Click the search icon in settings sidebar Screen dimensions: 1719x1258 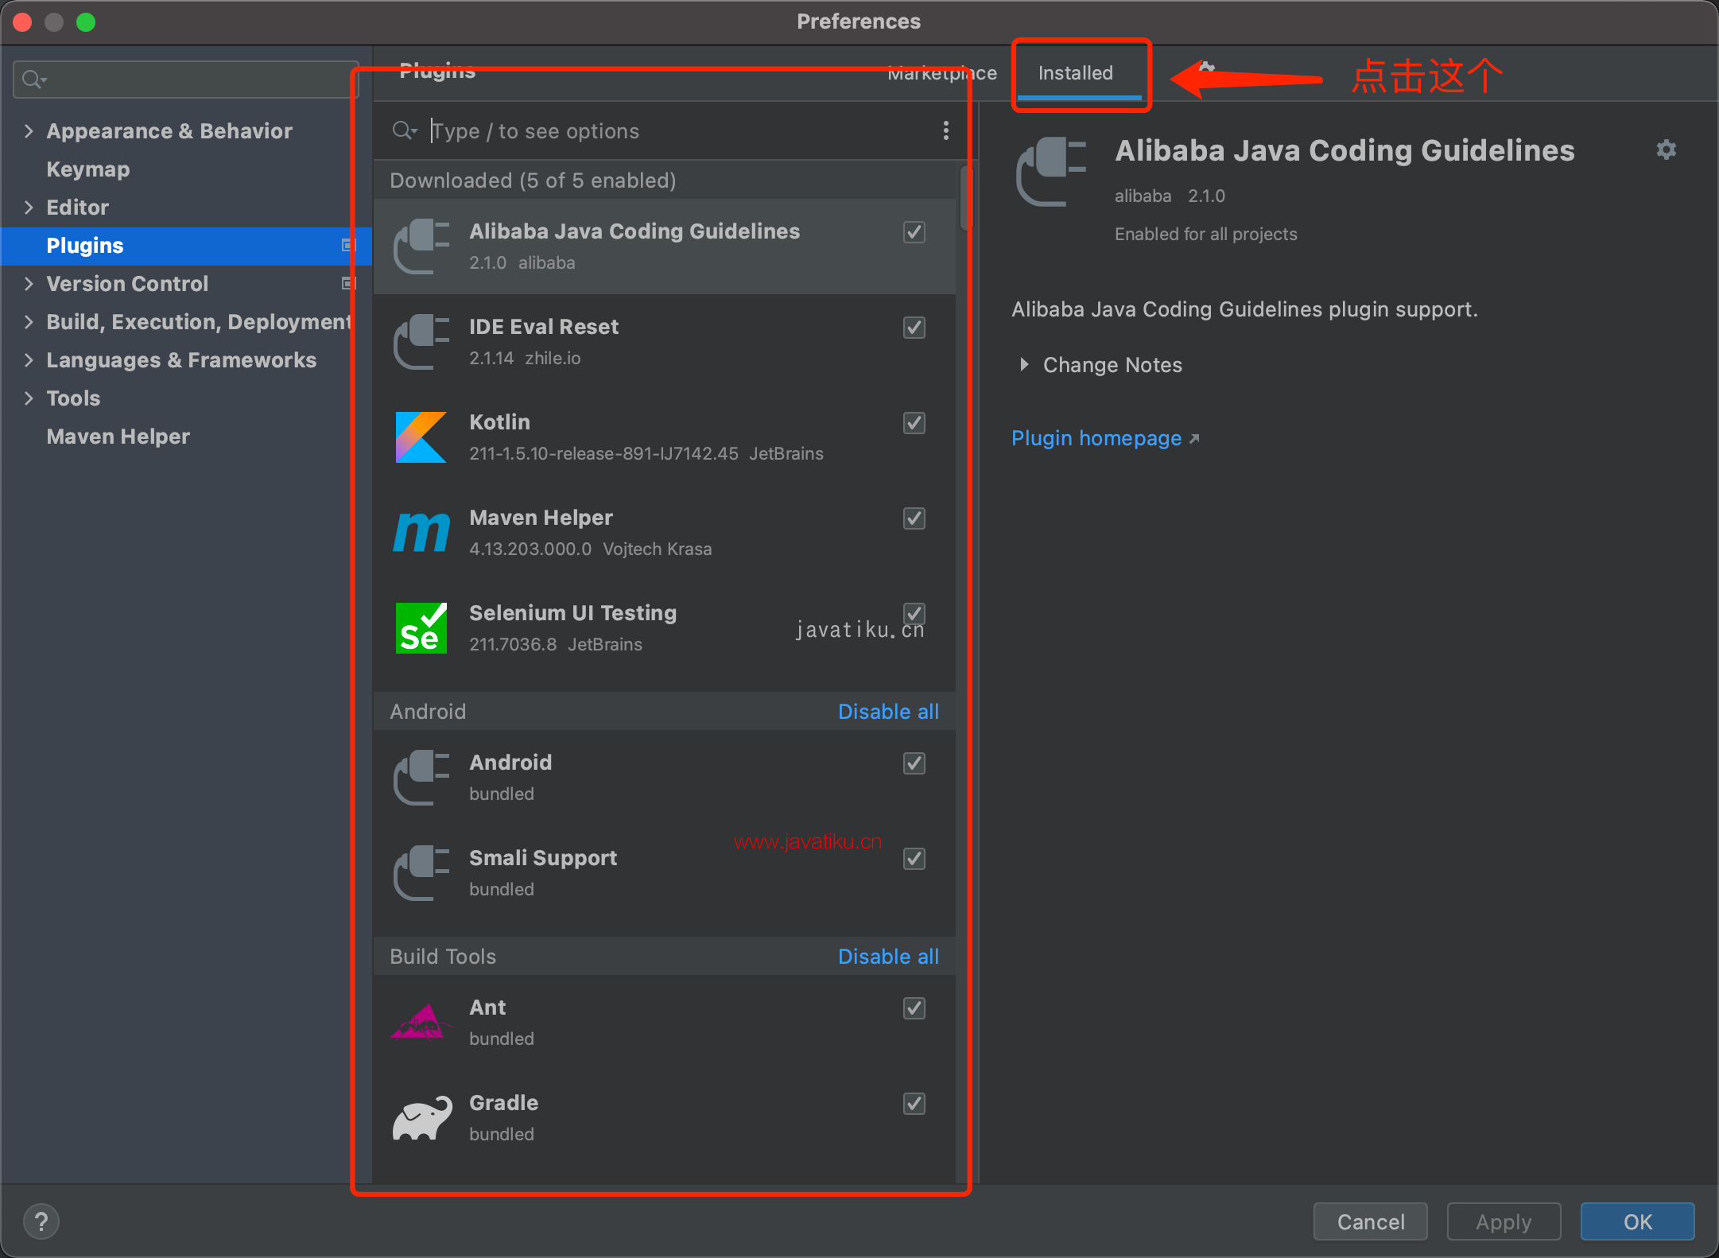pyautogui.click(x=34, y=80)
